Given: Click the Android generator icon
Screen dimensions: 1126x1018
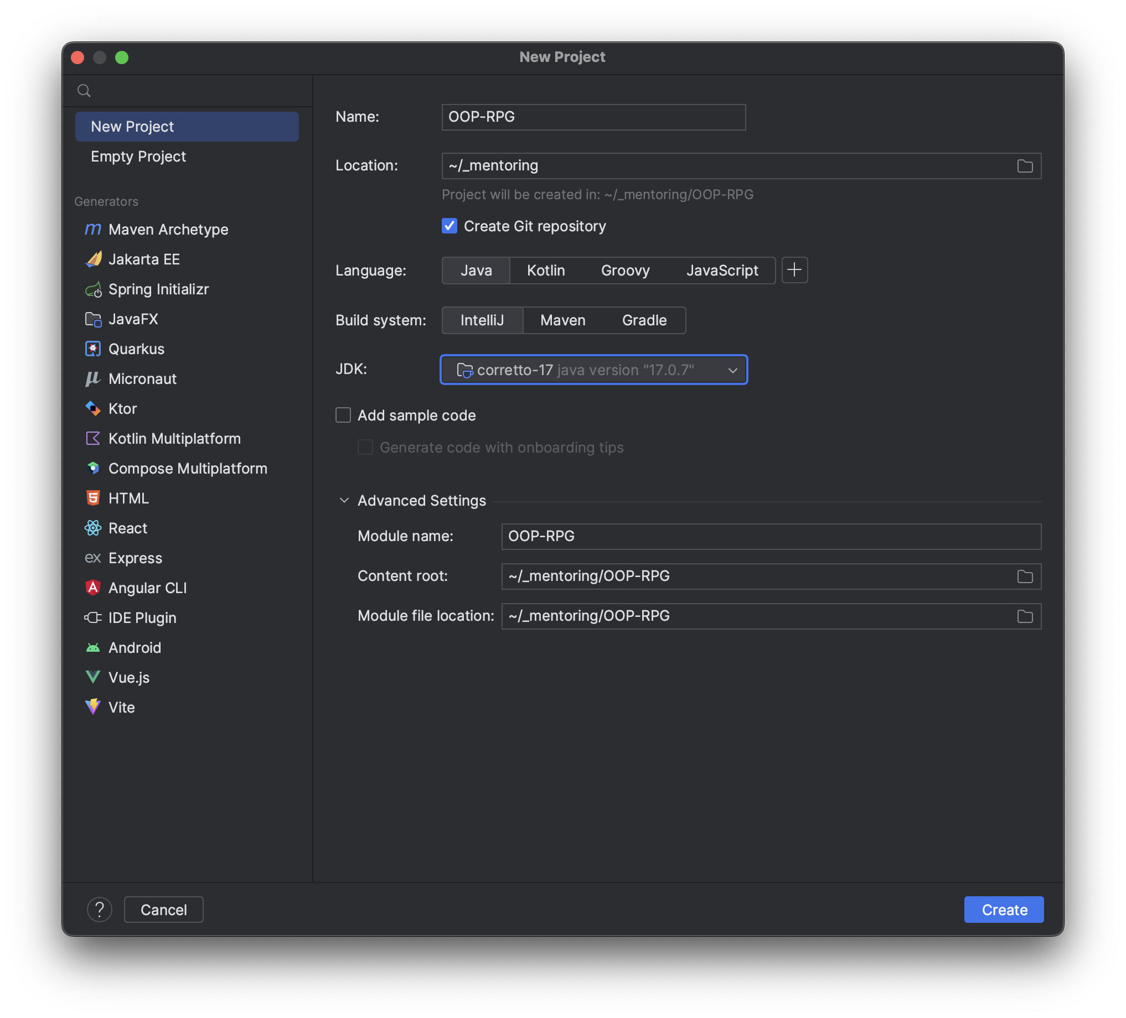Looking at the screenshot, I should pyautogui.click(x=92, y=647).
